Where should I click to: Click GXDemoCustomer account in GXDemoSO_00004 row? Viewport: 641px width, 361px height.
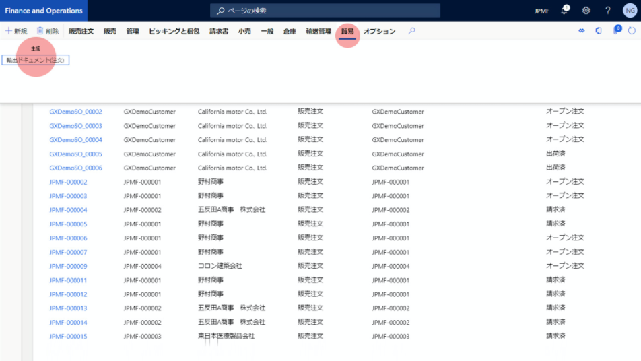pos(149,140)
